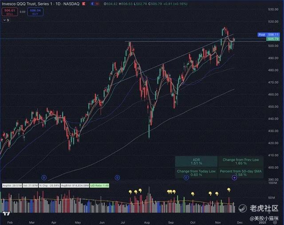Viewport: 284px width, 225px height.
Task: Click the green 505.79 last price label
Action: [x=273, y=39]
